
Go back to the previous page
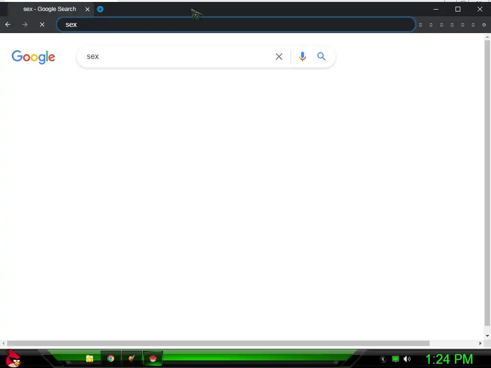click(x=8, y=24)
